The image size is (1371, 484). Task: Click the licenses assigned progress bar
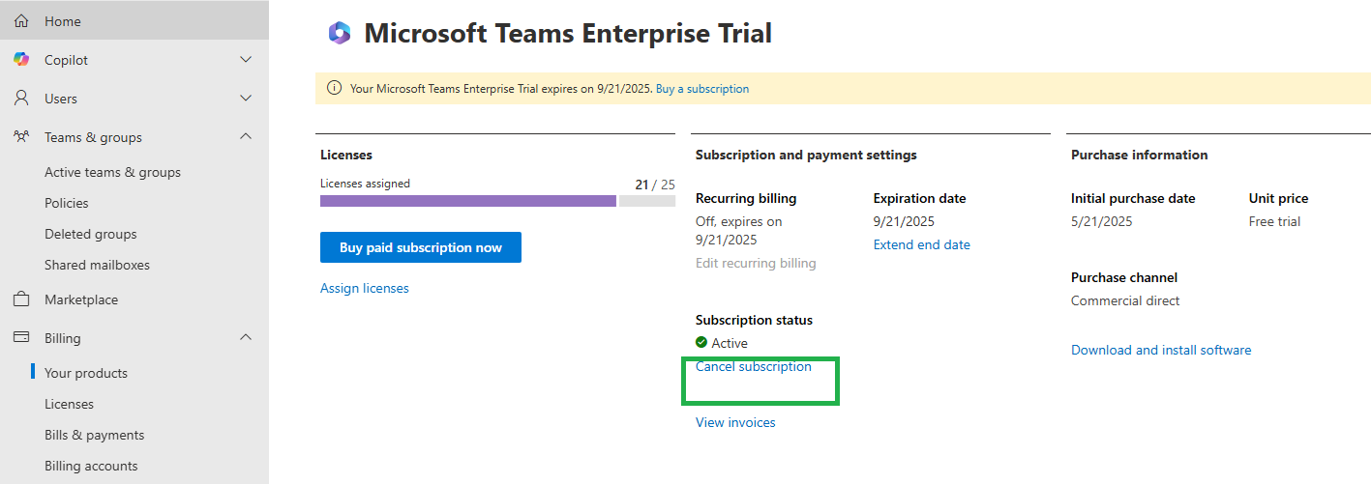(x=497, y=201)
